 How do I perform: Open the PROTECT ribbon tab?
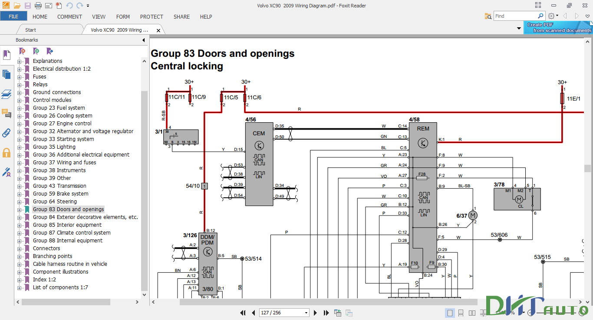tap(152, 16)
